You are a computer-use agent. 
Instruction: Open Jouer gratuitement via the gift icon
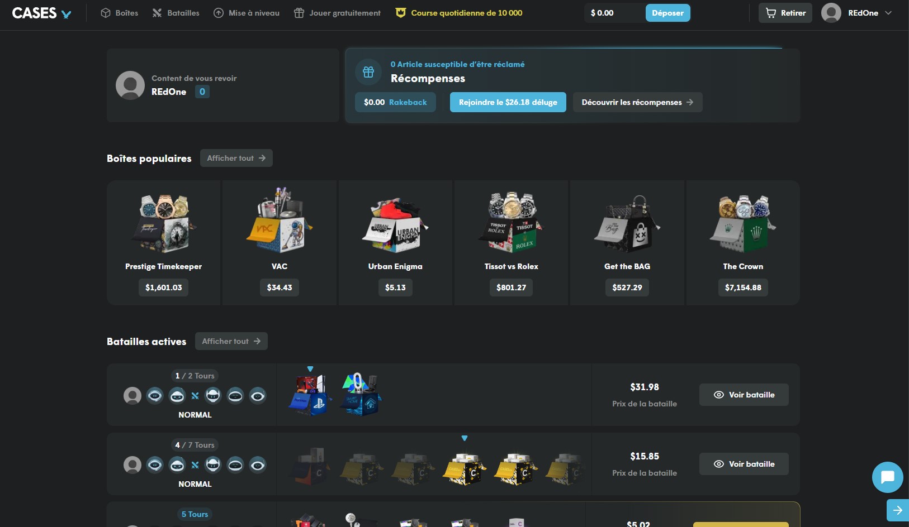pos(300,12)
